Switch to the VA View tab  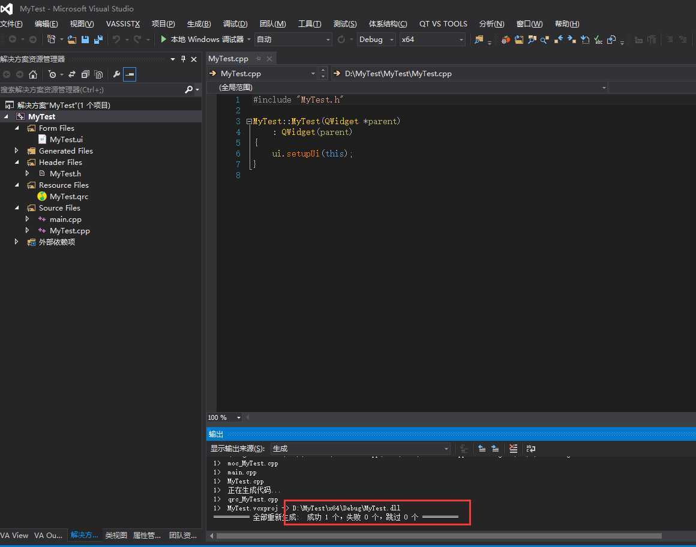(14, 536)
